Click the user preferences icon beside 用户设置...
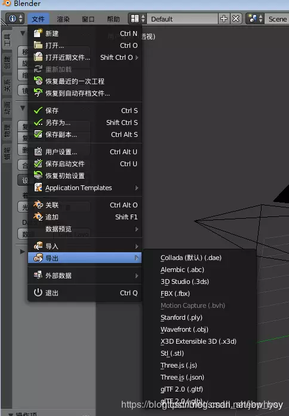The height and width of the screenshot is (416, 289). tap(38, 151)
